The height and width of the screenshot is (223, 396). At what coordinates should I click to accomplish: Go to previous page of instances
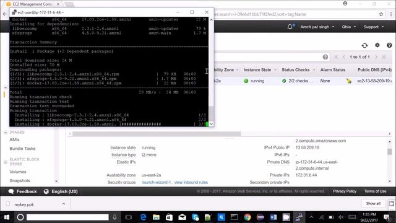point(344,57)
